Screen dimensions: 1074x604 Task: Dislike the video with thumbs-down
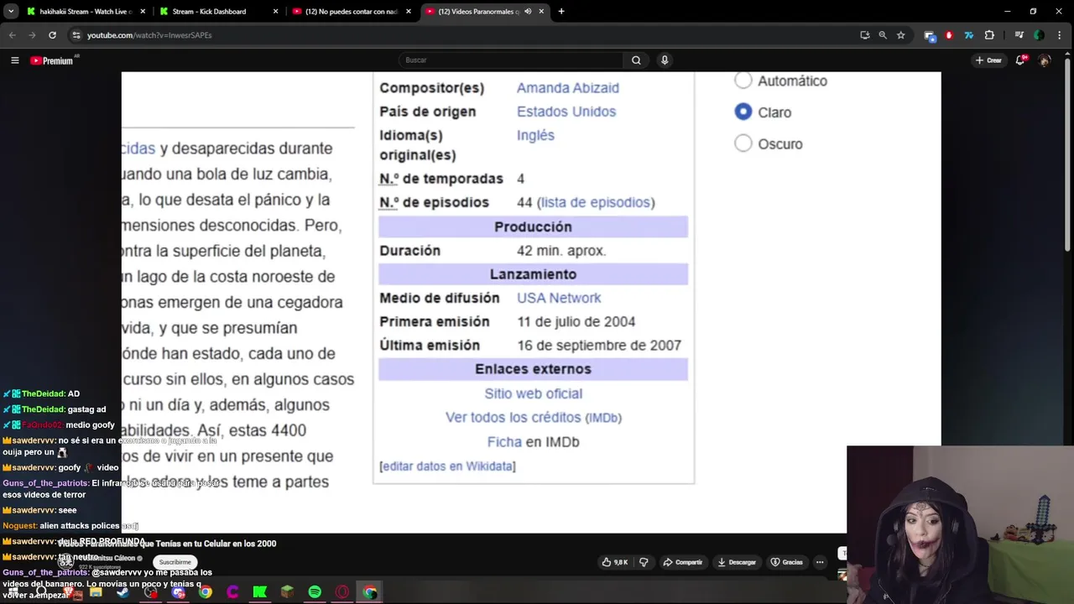coord(644,562)
